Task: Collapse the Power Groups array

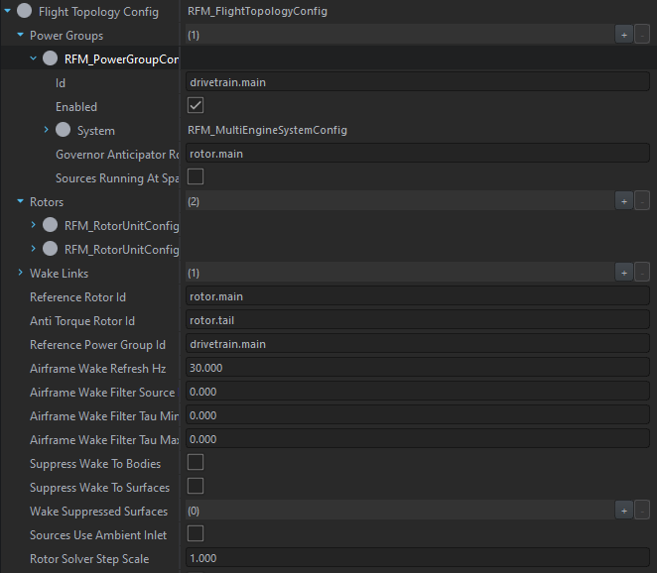Action: [x=20, y=35]
